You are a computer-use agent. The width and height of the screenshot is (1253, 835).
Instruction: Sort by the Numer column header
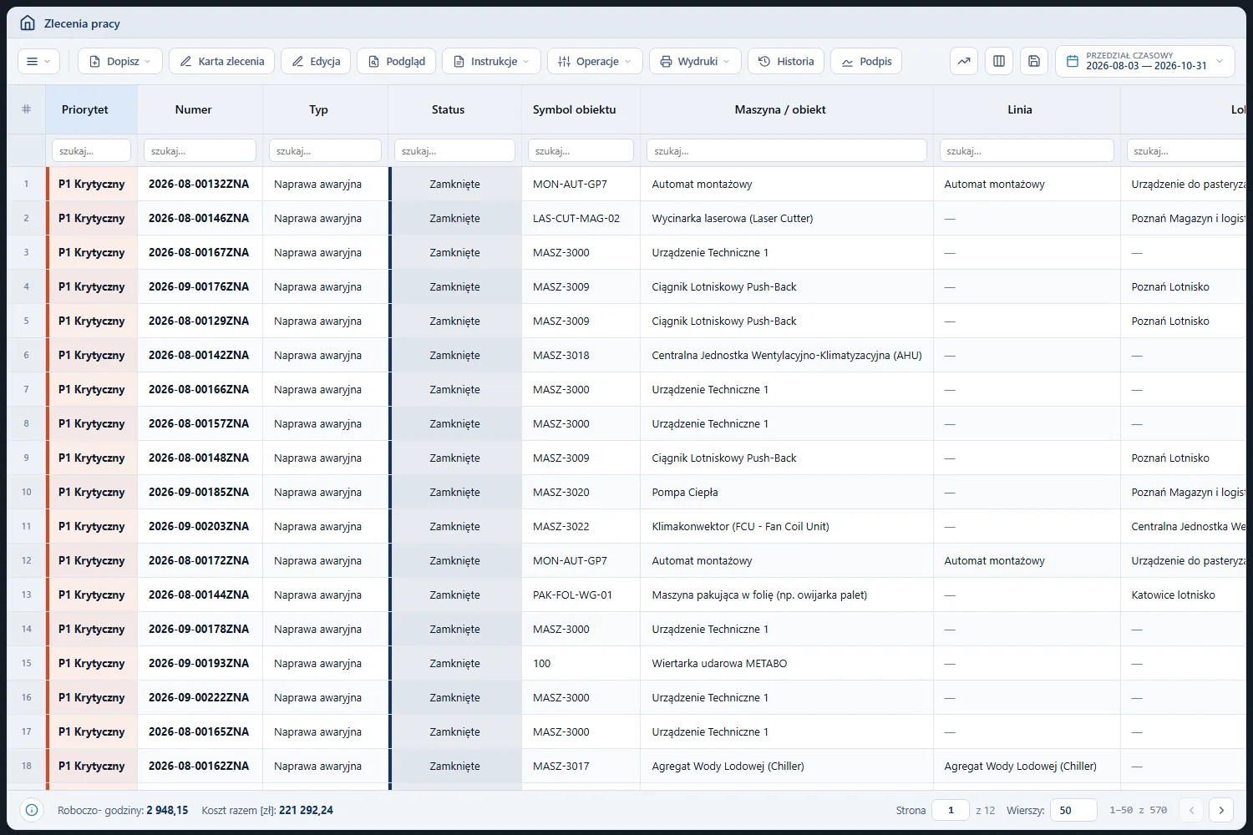200,109
